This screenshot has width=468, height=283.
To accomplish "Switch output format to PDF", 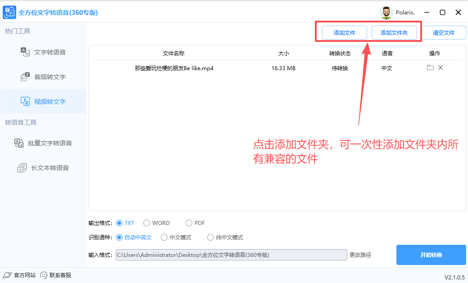I will 189,223.
